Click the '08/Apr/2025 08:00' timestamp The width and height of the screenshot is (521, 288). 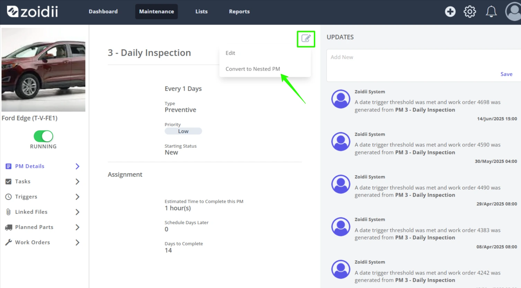point(496,246)
